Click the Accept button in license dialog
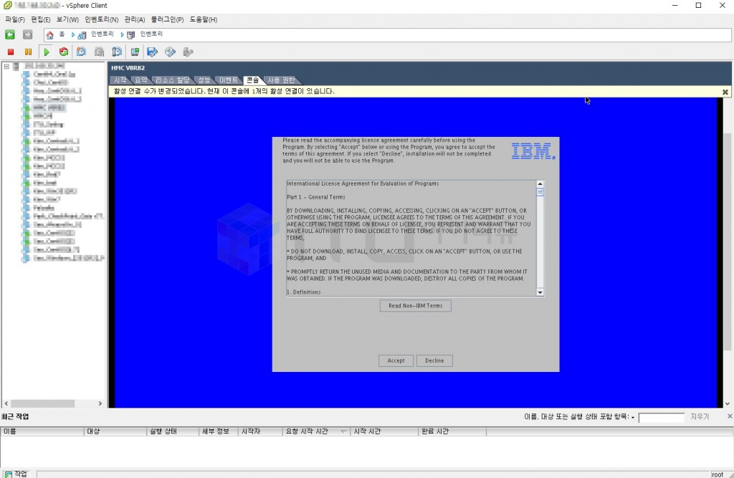The width and height of the screenshot is (734, 478). tap(396, 360)
